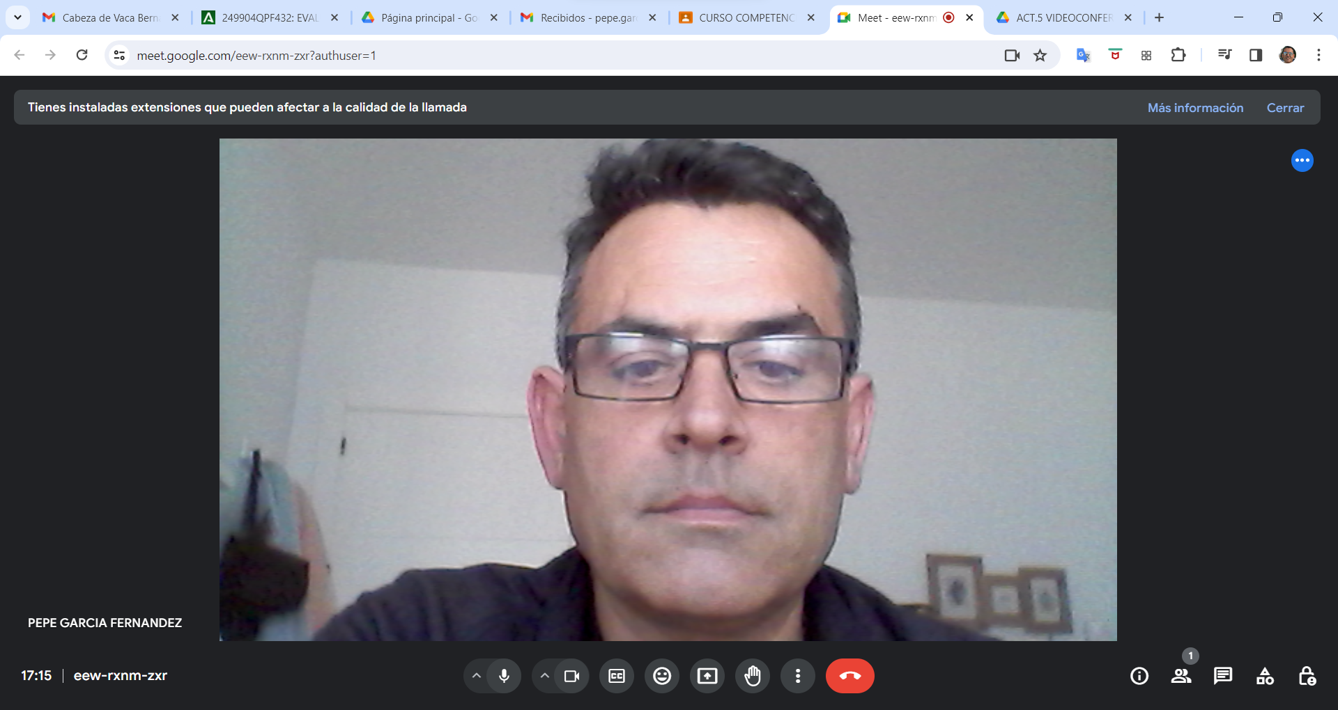This screenshot has width=1338, height=710.
Task: Raise your hand
Action: click(x=753, y=676)
